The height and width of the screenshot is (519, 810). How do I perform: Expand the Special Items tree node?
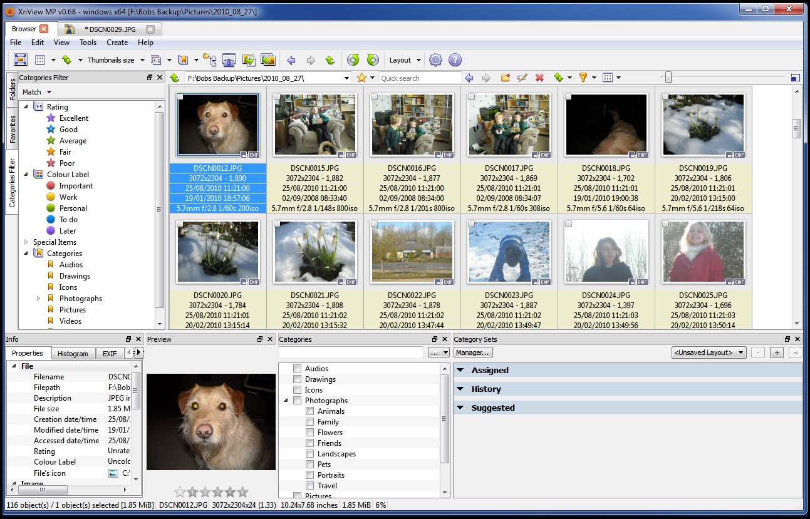pyautogui.click(x=26, y=242)
